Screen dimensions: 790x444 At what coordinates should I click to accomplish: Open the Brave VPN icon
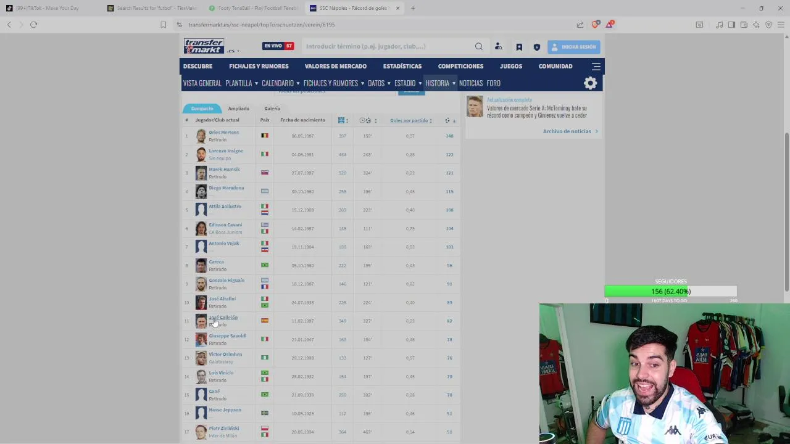click(x=768, y=25)
